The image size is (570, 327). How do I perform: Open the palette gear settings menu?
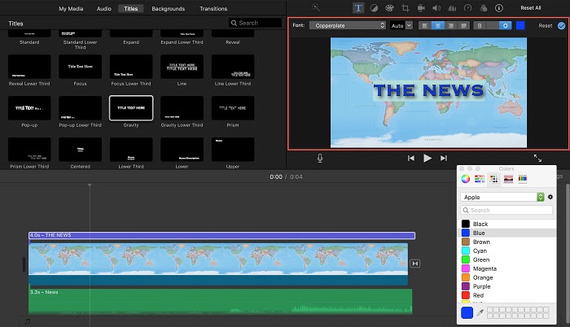point(550,197)
